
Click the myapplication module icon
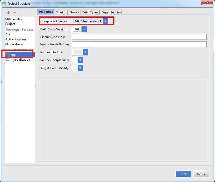(x=7, y=59)
